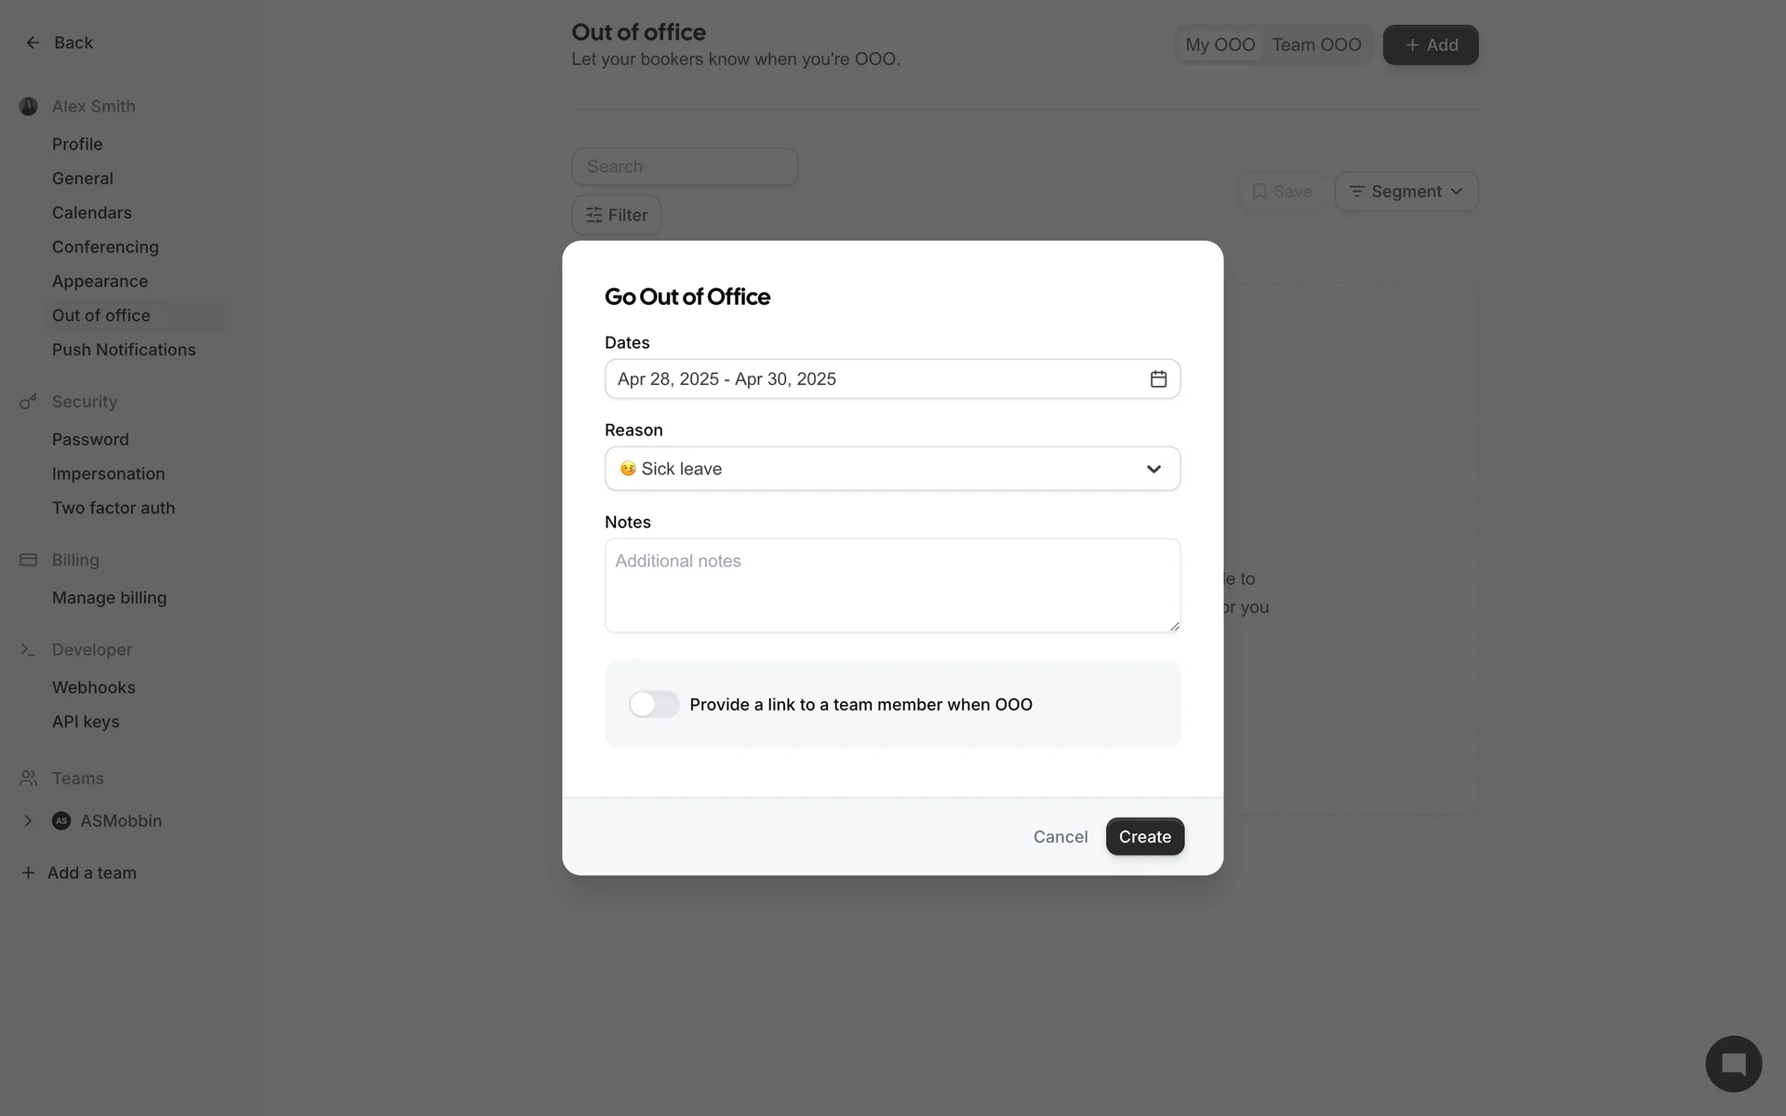Expand the ASMobbin team chevron
The height and width of the screenshot is (1116, 1786).
(x=28, y=821)
